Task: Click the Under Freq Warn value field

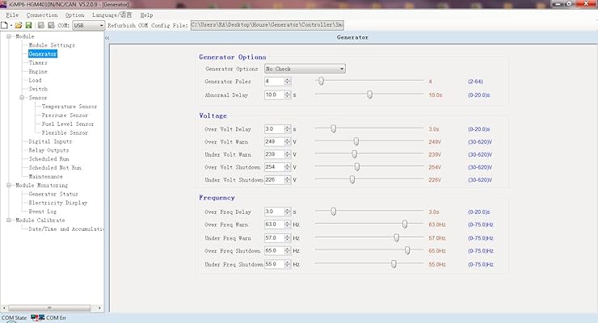Action: click(x=272, y=238)
